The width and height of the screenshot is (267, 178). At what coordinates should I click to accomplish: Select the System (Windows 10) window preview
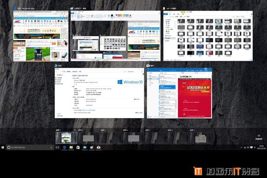[x=99, y=93]
